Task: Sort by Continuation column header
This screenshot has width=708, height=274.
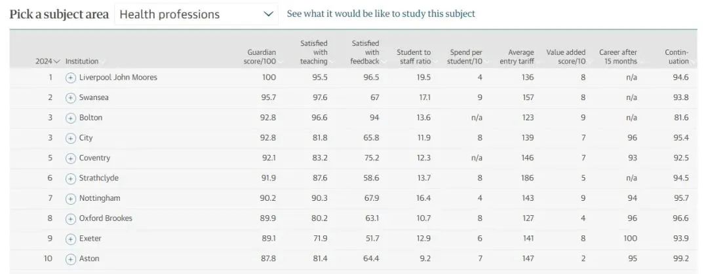Action: point(677,57)
